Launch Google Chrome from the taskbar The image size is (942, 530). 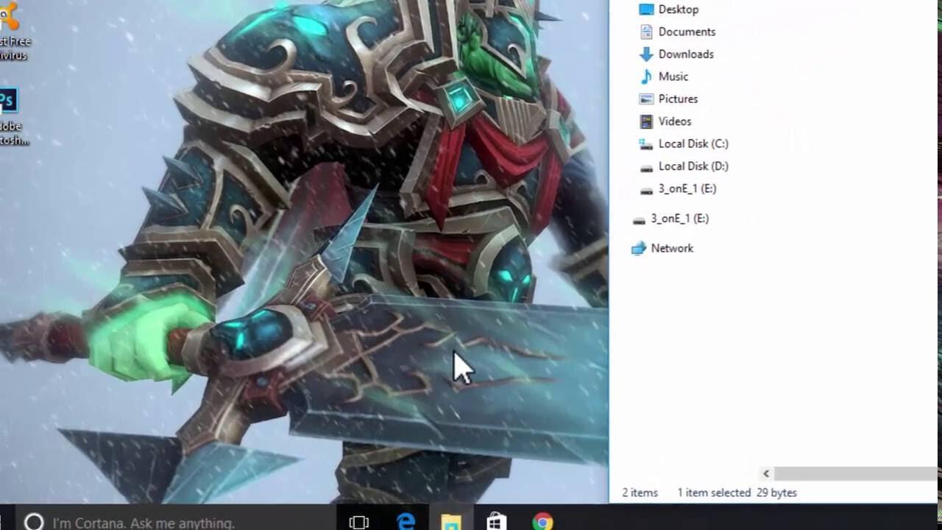click(x=542, y=522)
